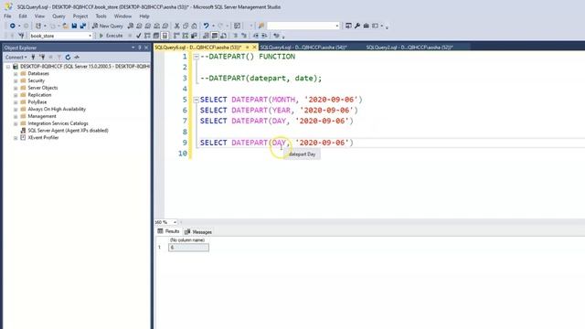Open the Query menu

[58, 16]
